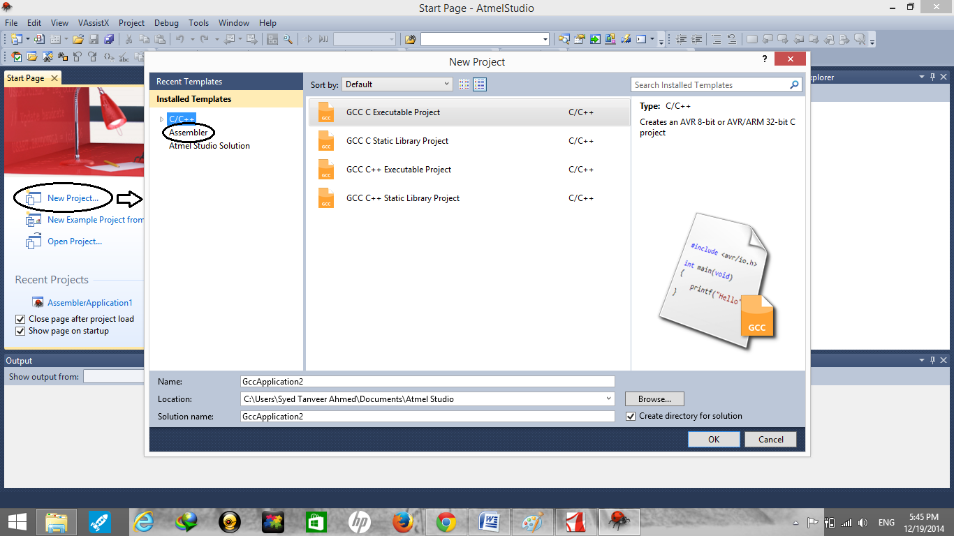Image resolution: width=954 pixels, height=536 pixels.
Task: Select GCC C++ Static Library Project template
Action: tap(469, 198)
